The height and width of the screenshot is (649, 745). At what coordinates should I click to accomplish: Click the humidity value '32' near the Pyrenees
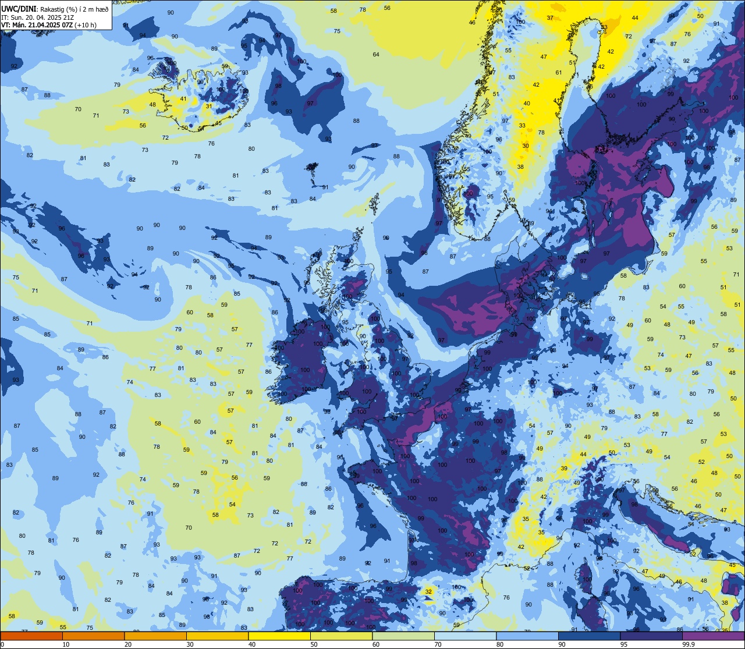pos(428,591)
